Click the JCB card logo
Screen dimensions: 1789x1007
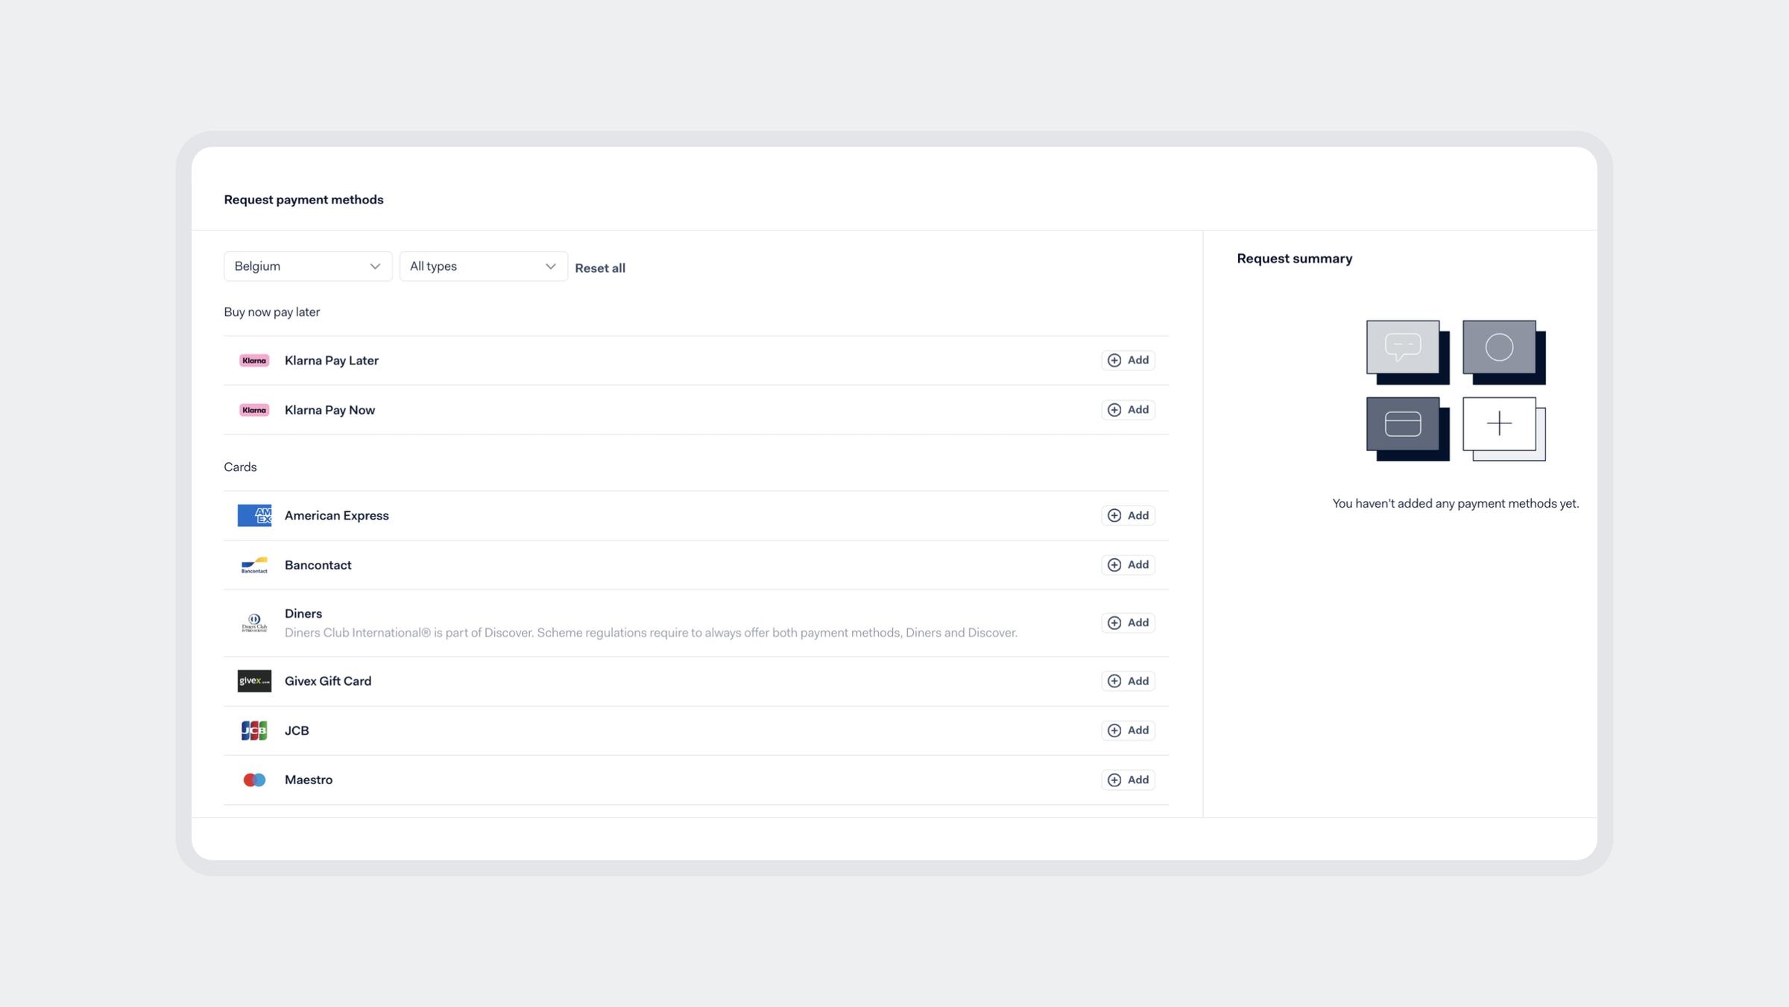click(x=254, y=730)
